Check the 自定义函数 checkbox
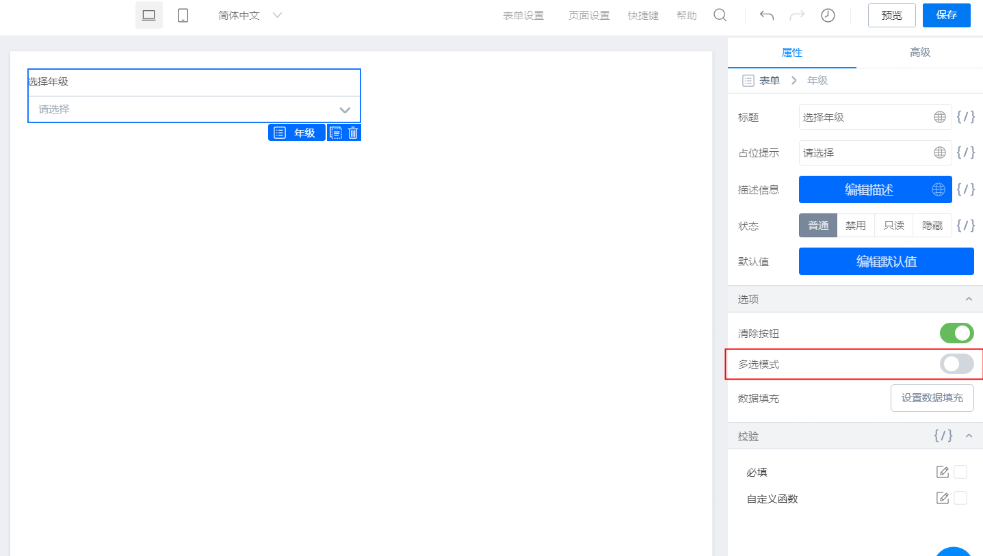The height and width of the screenshot is (556, 983). coord(960,498)
